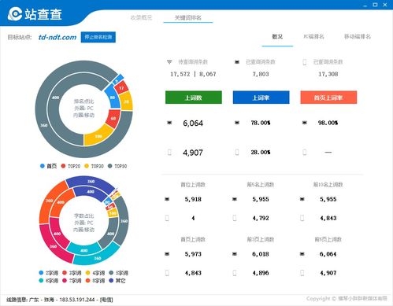Toggle the TOP20 legend entry

tap(71, 166)
